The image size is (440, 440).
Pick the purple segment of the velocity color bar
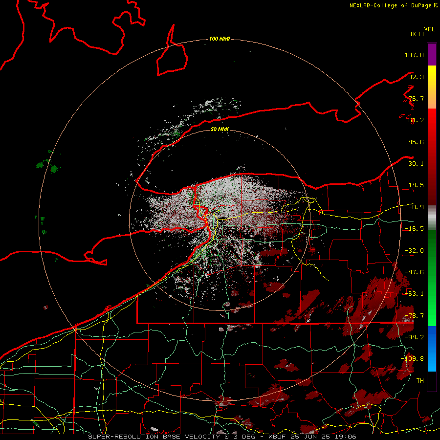point(432,54)
